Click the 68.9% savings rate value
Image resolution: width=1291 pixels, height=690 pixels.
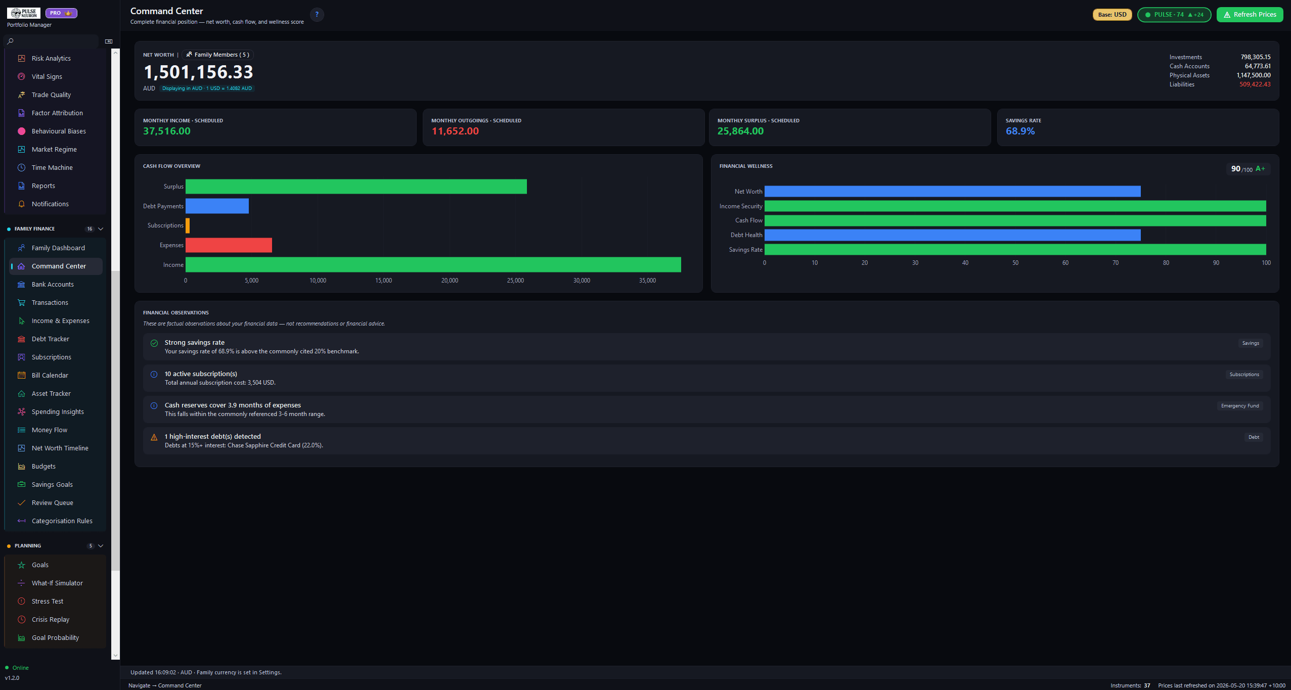point(1020,131)
